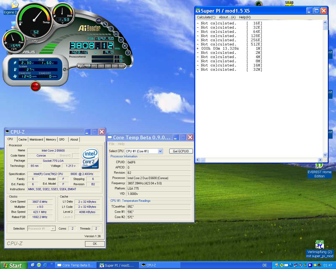The height and width of the screenshot is (269, 336).
Task: Click the Start button on the taskbar
Action: 14,265
